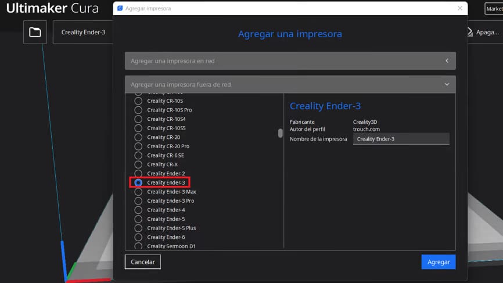503x283 pixels.
Task: Select Creality Ender-5 radio button
Action: tap(138, 219)
